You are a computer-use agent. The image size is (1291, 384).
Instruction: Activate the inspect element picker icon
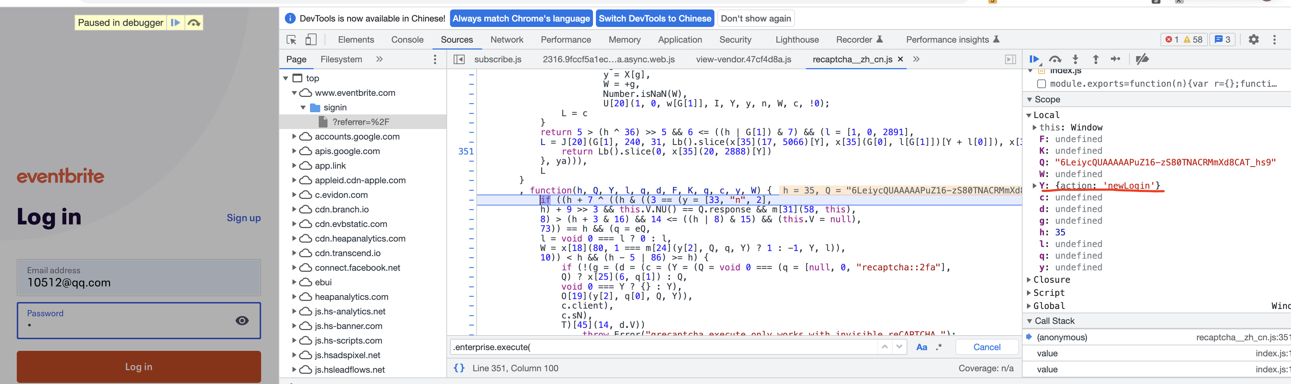pyautogui.click(x=291, y=40)
